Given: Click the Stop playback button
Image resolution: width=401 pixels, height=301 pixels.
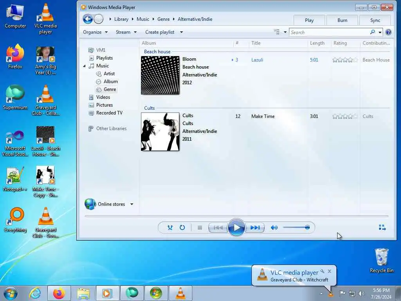Looking at the screenshot, I should pyautogui.click(x=200, y=228).
